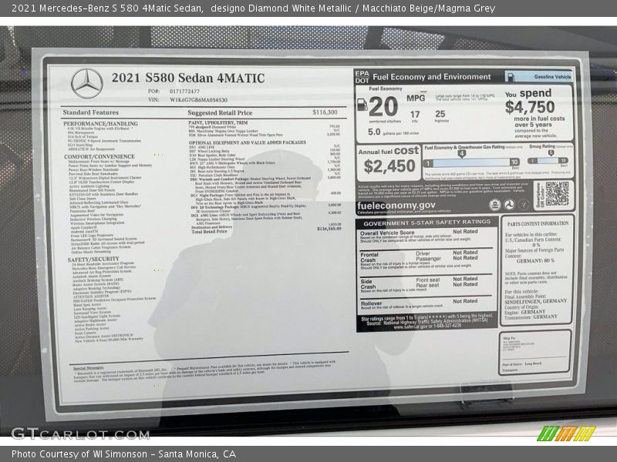This screenshot has height=462, width=617.
Task: Click the Overall Vehicle Score label
Action: [x=387, y=233]
